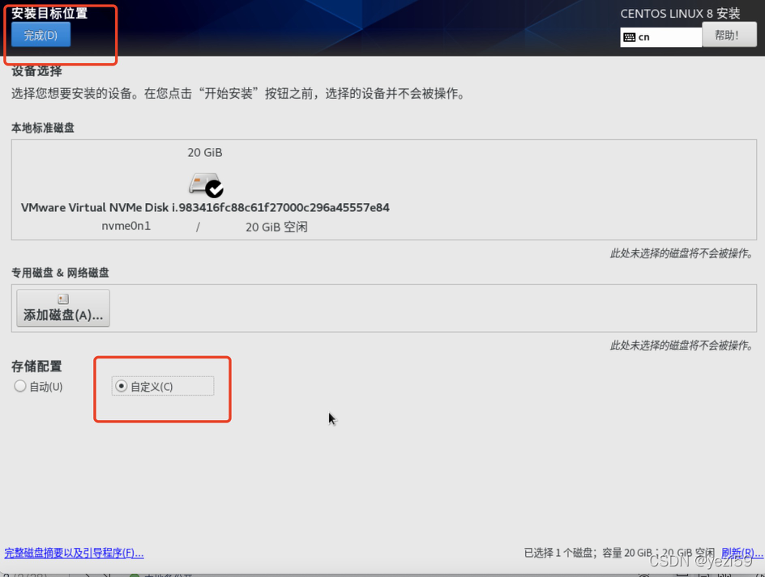Click the cn keyboard layout field

point(660,37)
